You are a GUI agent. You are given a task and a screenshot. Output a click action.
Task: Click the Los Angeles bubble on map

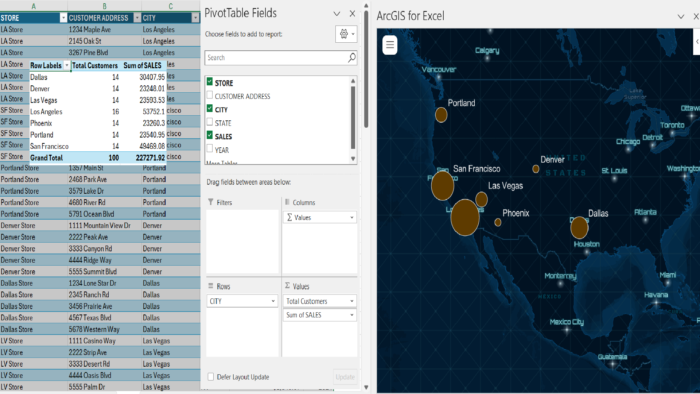pyautogui.click(x=465, y=217)
